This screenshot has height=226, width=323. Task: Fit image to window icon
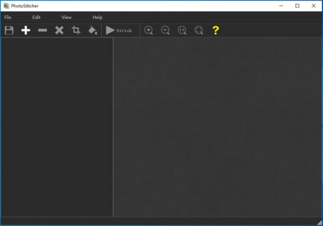click(199, 30)
